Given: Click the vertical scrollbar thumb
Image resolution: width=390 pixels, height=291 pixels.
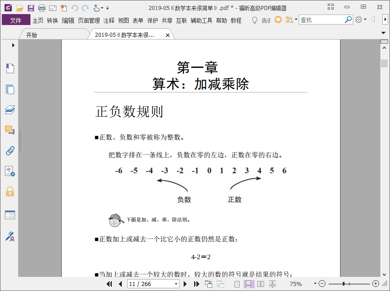Looking at the screenshot, I should 384,63.
